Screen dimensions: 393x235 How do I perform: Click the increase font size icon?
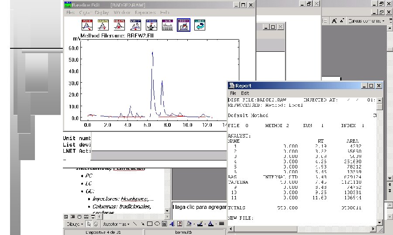334,21
